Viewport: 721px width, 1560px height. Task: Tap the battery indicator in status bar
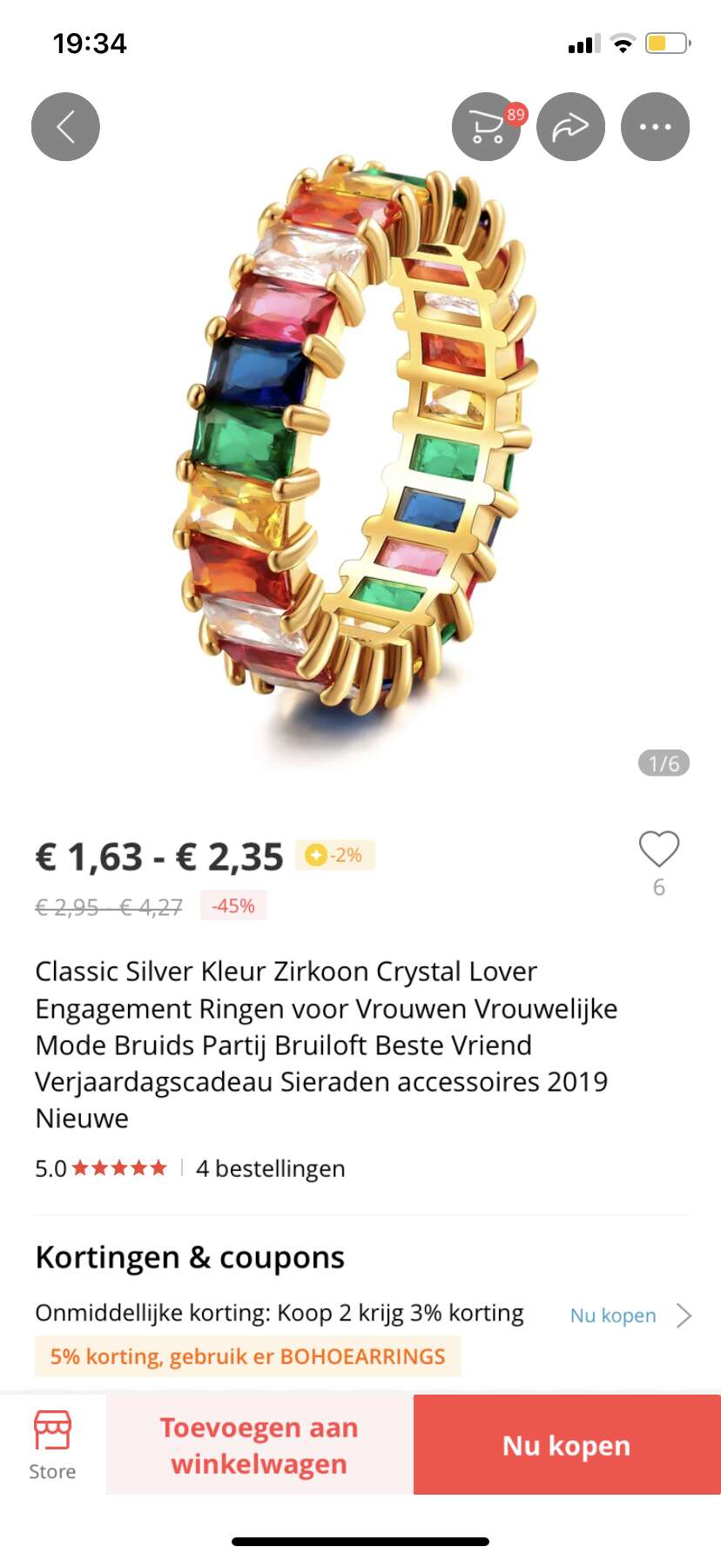pyautogui.click(x=668, y=44)
